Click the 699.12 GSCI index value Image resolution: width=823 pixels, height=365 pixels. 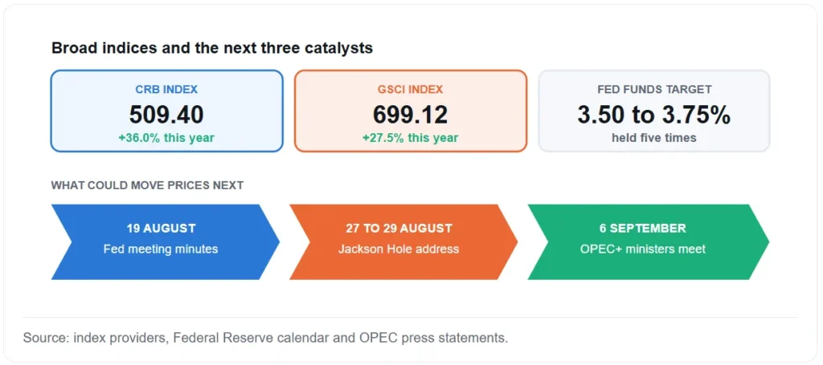[x=411, y=115]
